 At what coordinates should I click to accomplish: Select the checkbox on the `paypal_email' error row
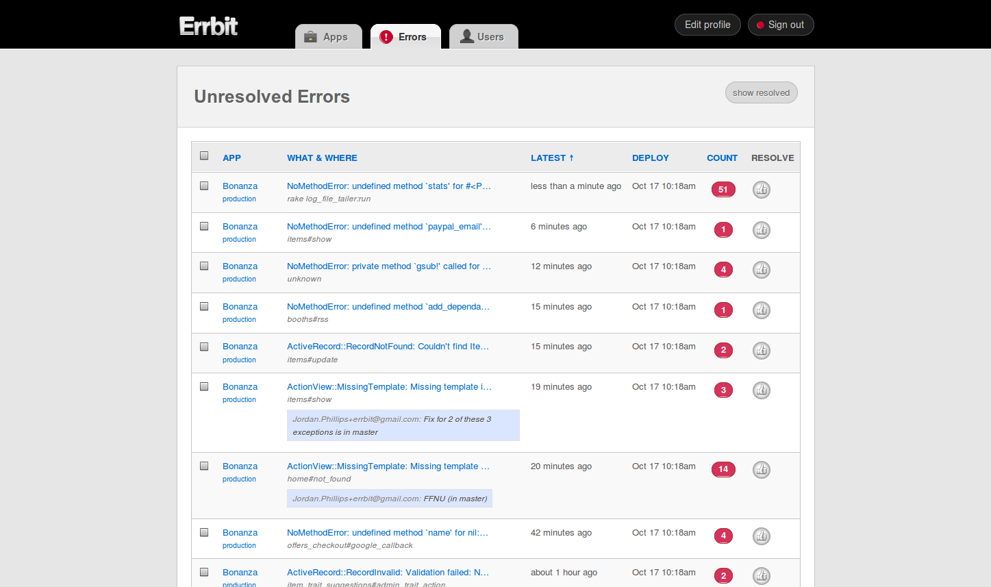coord(203,225)
